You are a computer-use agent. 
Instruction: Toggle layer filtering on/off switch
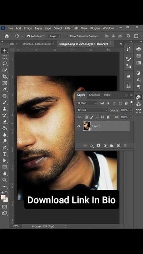click(x=131, y=102)
